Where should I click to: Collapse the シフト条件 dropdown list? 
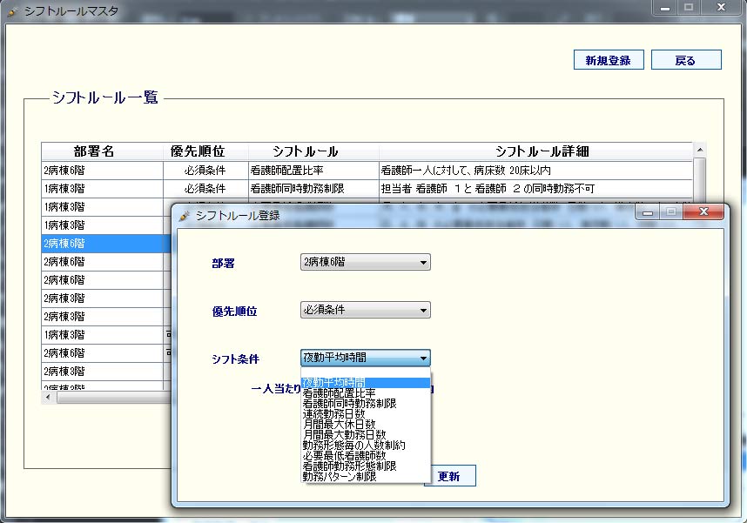pyautogui.click(x=423, y=358)
